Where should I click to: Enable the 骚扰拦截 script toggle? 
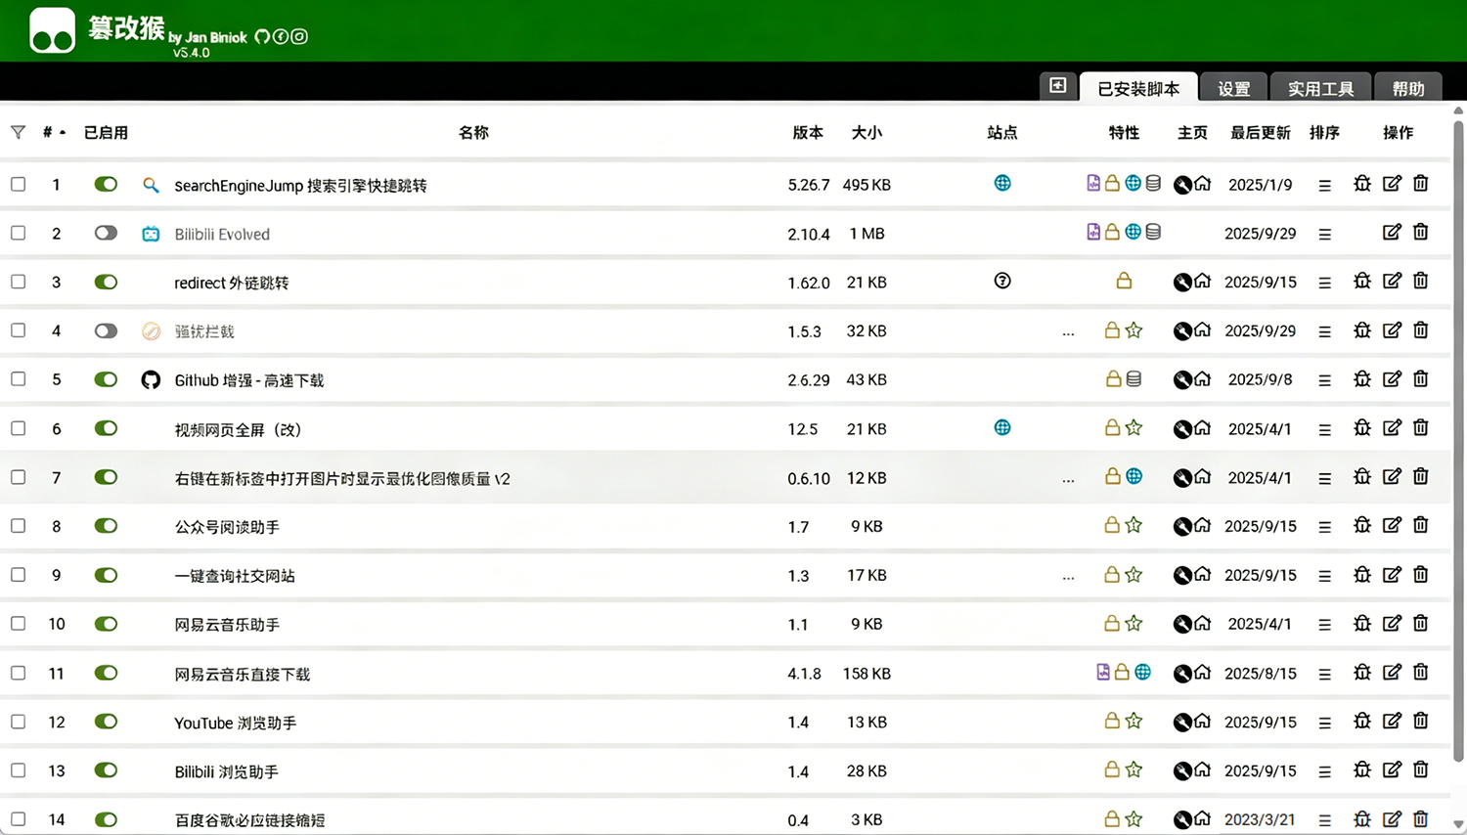[x=106, y=330]
